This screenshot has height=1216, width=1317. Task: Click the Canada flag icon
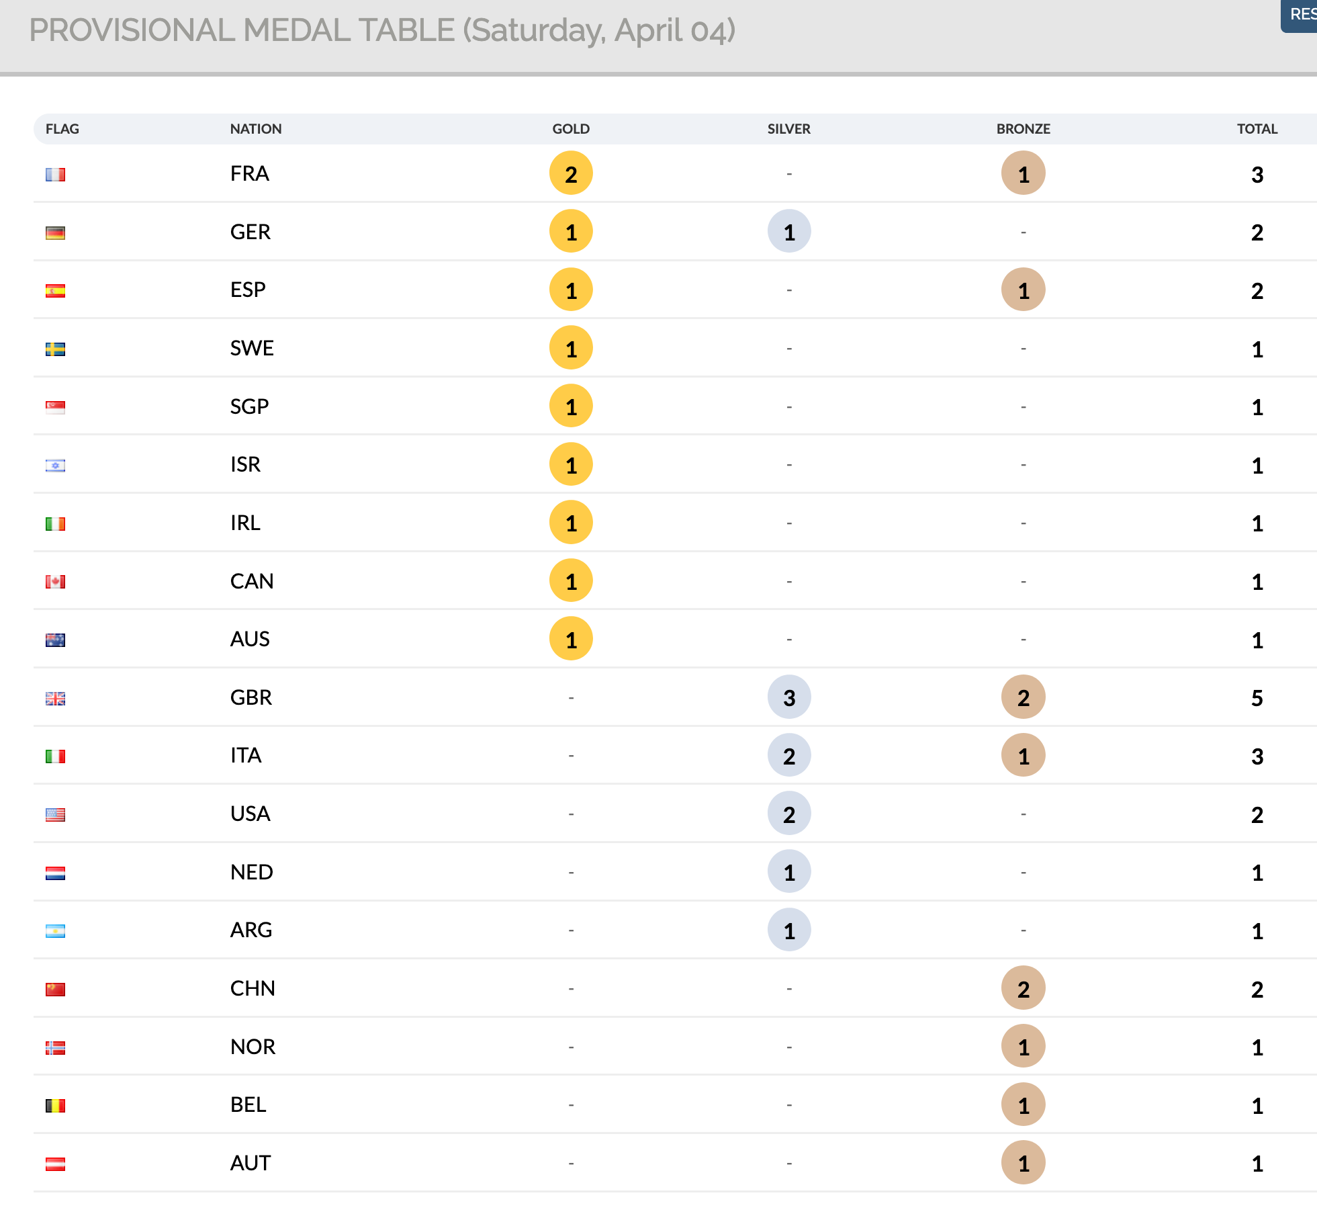click(55, 582)
